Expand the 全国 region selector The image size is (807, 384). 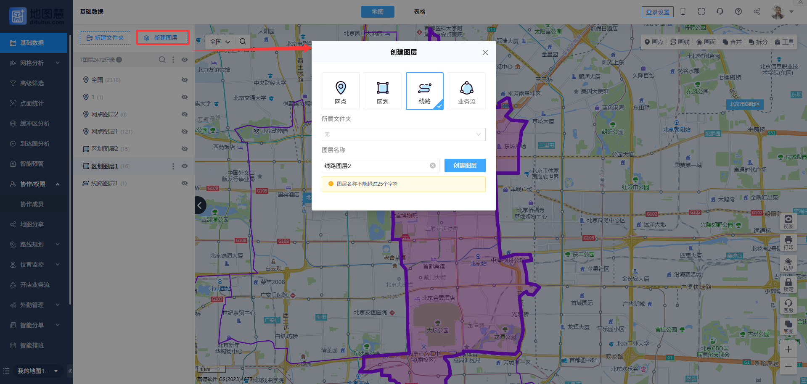point(220,42)
